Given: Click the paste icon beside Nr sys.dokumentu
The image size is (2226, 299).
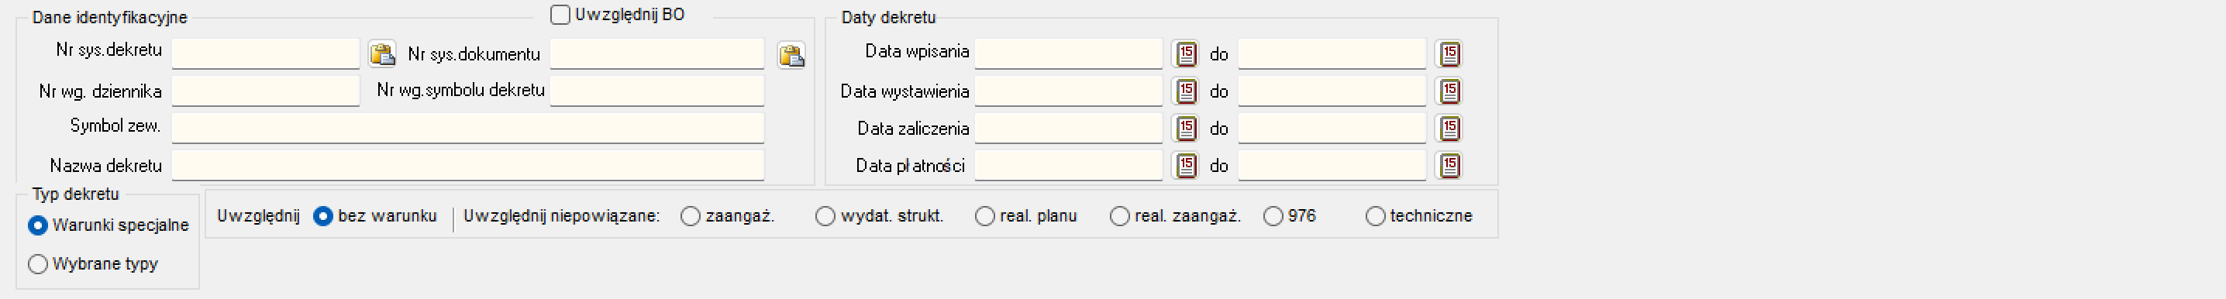Looking at the screenshot, I should [x=791, y=54].
